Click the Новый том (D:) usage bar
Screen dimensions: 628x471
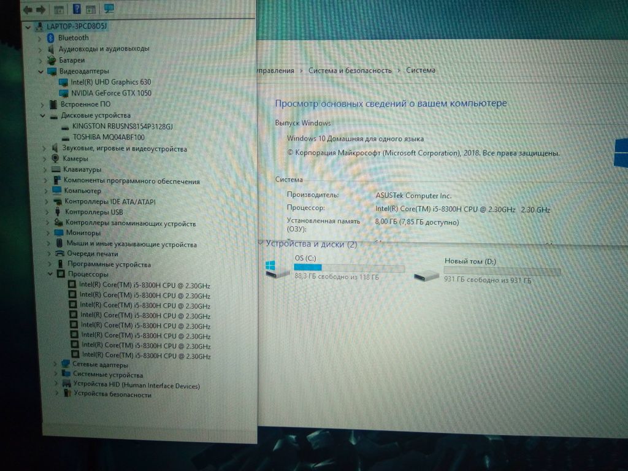502,272
